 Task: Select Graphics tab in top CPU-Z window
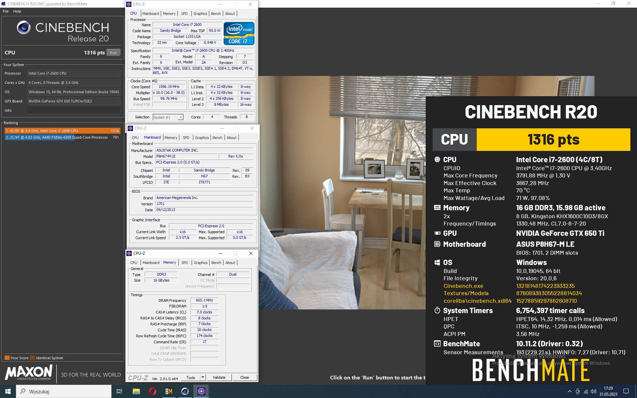(x=200, y=14)
